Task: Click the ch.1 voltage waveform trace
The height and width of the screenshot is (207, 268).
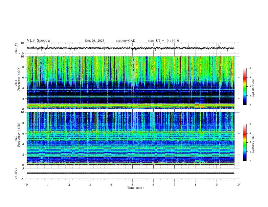Action: (x=130, y=48)
